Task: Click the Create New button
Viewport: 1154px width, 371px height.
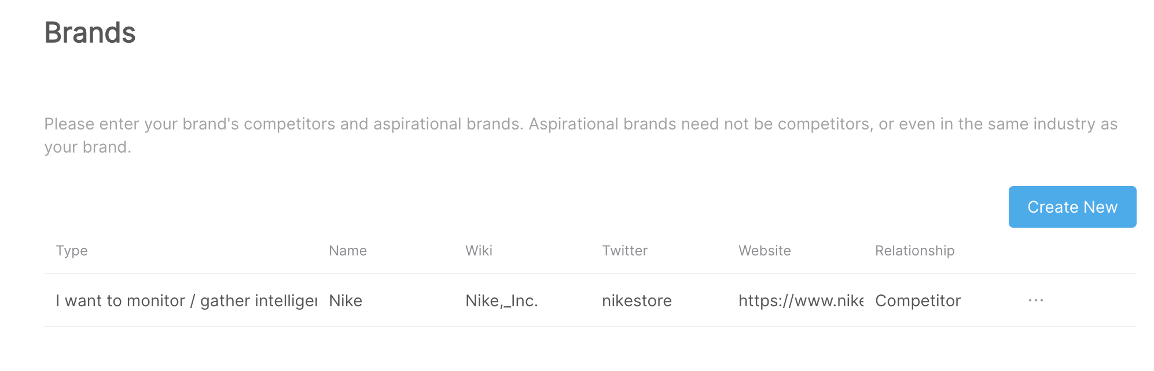Action: pos(1072,206)
